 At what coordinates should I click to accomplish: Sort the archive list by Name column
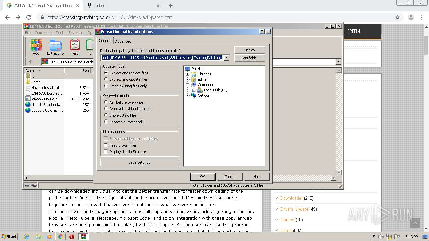(44, 71)
